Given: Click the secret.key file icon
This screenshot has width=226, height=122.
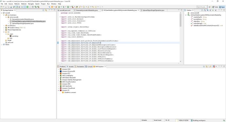Looking at the screenshot, I should click(x=10, y=36).
